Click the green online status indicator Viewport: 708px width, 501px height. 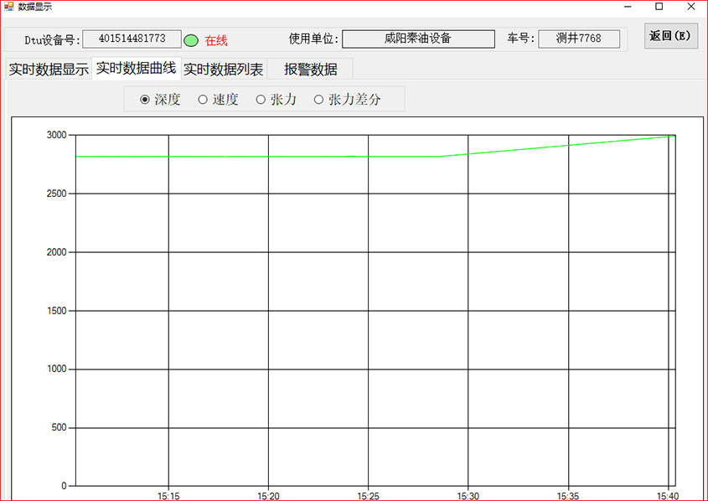click(x=191, y=39)
